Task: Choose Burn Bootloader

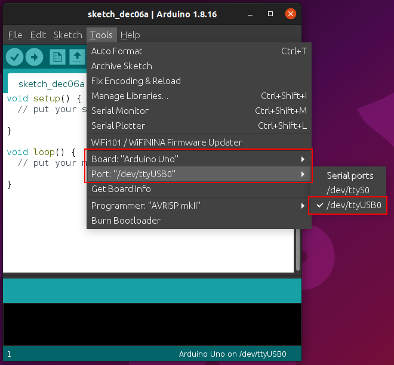Action: click(x=199, y=221)
